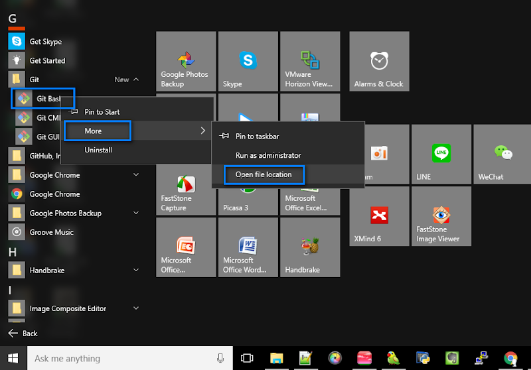The image size is (531, 370).
Task: Select Open file location in the submenu
Action: pos(264,174)
